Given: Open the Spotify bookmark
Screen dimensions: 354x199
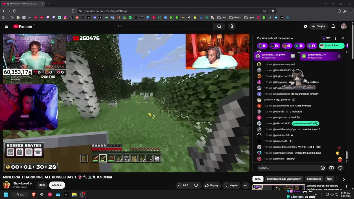Looking at the screenshot, I should click(130, 17).
